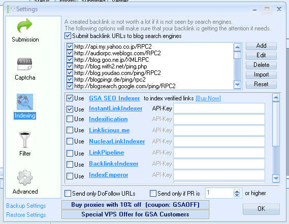Click ping URL list scroll-up arrow

(x=237, y=47)
